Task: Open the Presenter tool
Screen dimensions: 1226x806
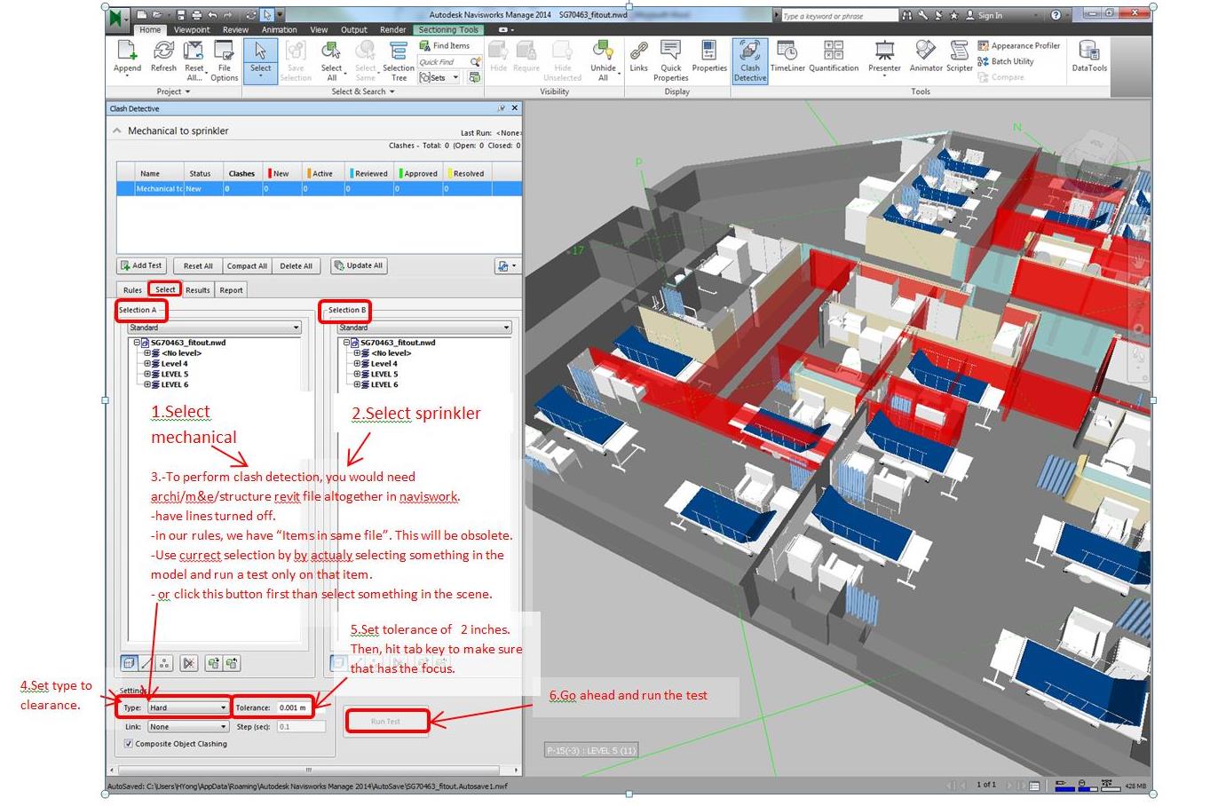Action: point(884,58)
